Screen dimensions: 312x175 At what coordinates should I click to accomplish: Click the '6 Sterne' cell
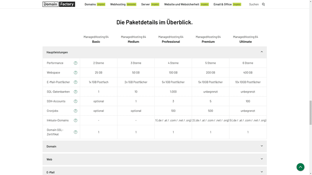pyautogui.click(x=248, y=63)
